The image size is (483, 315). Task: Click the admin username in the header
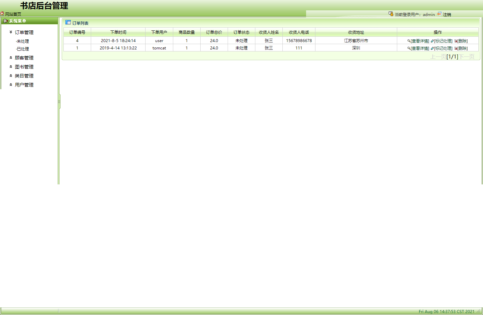[429, 14]
